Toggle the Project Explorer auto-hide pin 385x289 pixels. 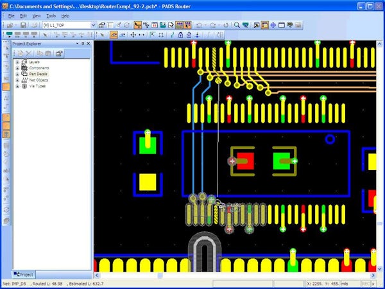coord(83,44)
